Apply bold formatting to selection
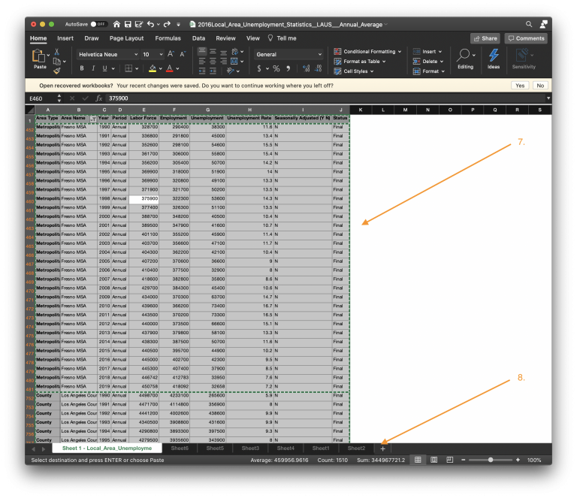The height and width of the screenshot is (498, 577). coord(82,68)
